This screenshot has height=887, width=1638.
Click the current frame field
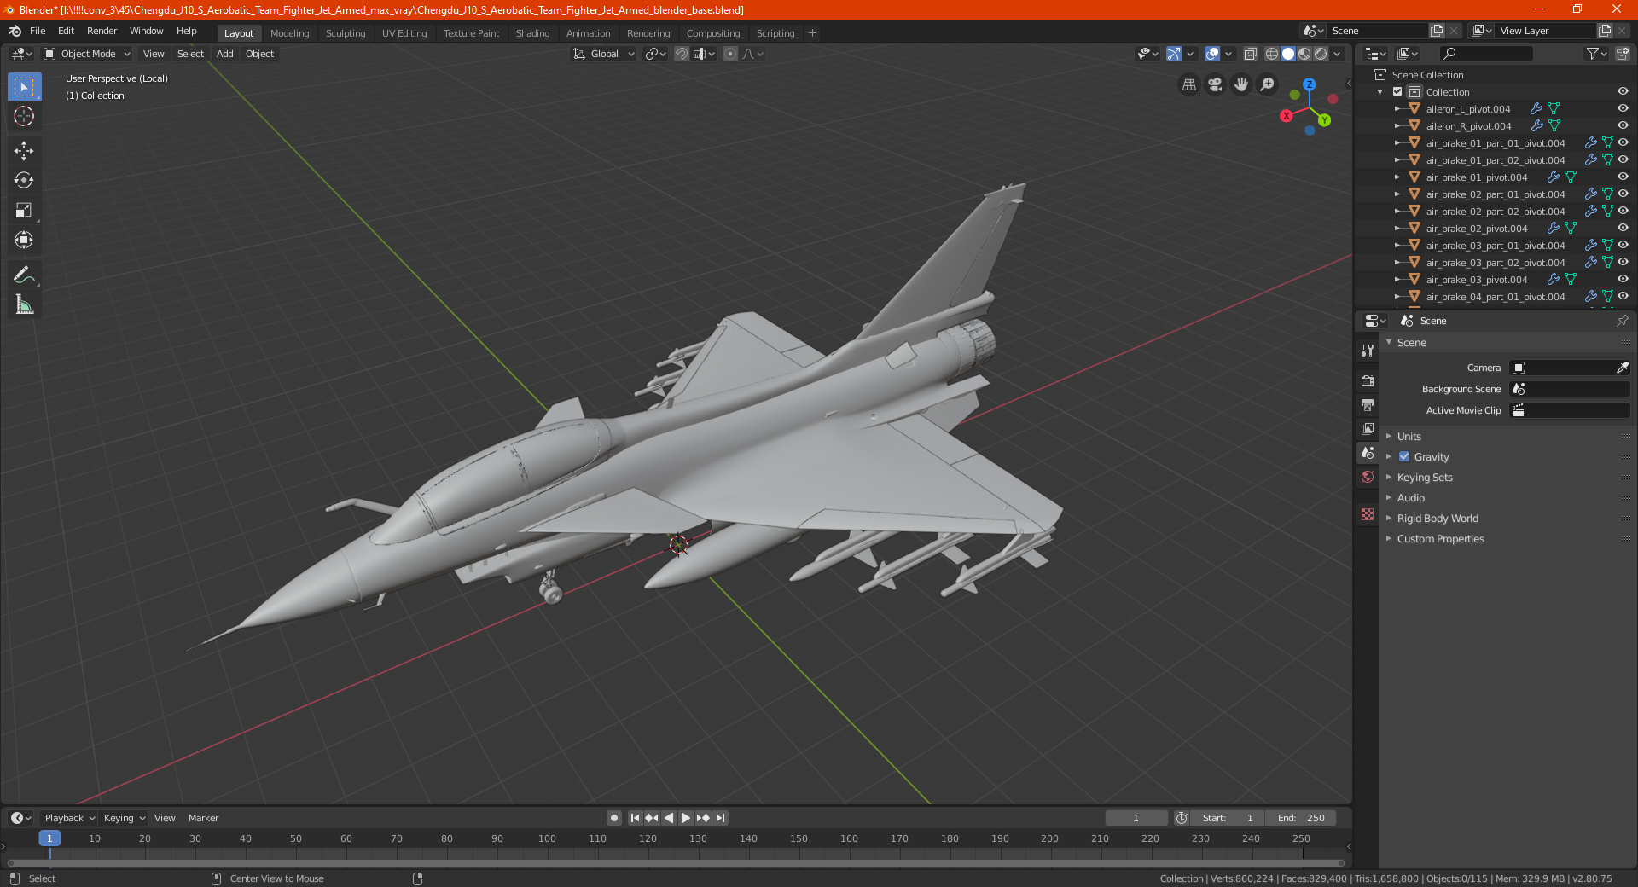tap(1136, 818)
